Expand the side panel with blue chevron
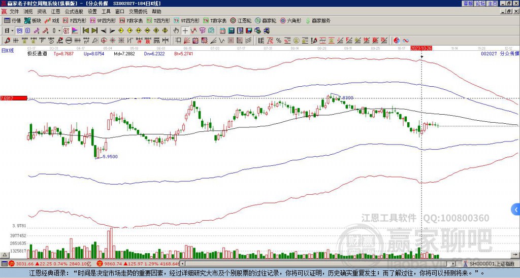The width and height of the screenshot is (520, 278). (x=516, y=210)
